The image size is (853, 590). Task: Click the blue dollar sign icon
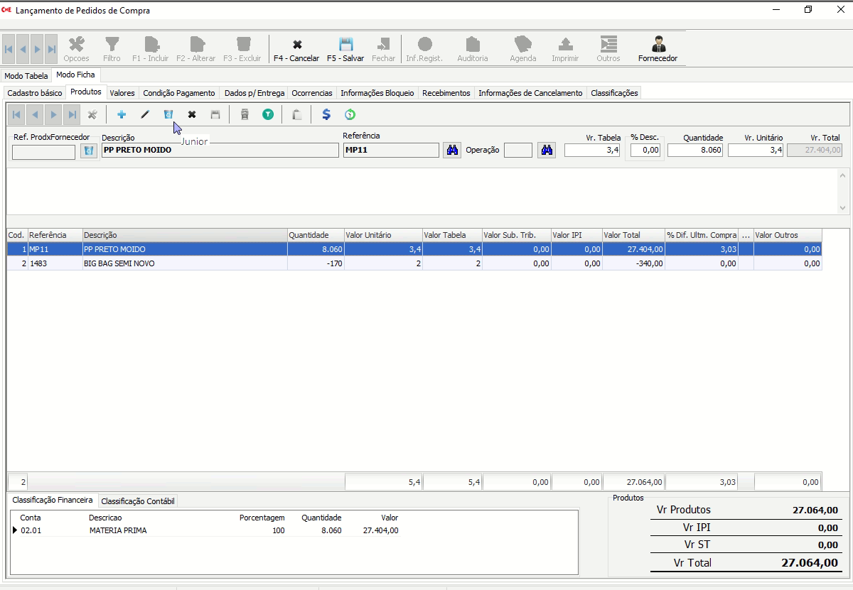coord(326,114)
